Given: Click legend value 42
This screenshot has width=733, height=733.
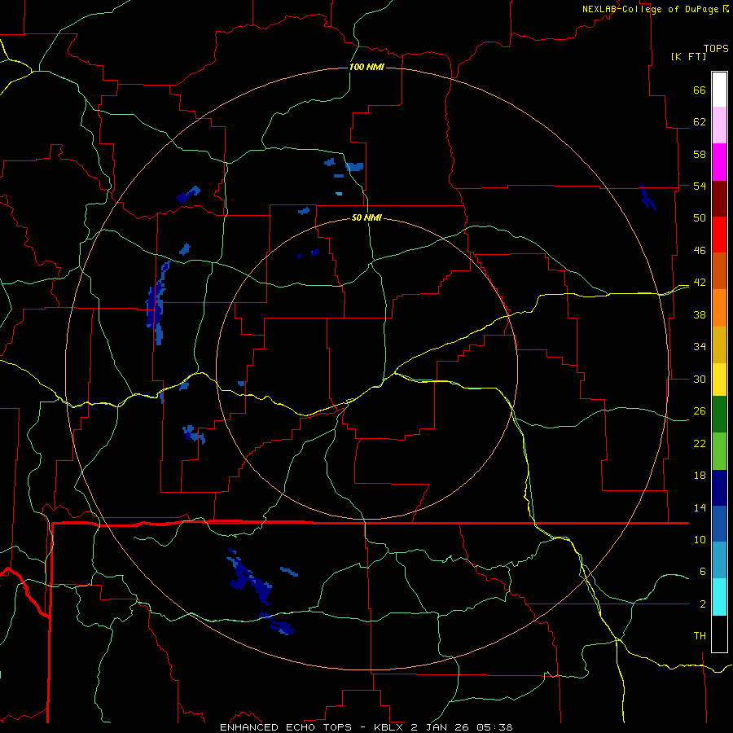Looking at the screenshot, I should coord(700,283).
